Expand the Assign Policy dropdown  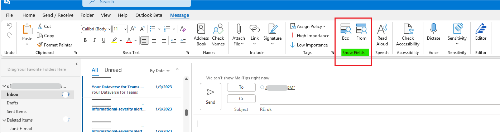[308, 26]
